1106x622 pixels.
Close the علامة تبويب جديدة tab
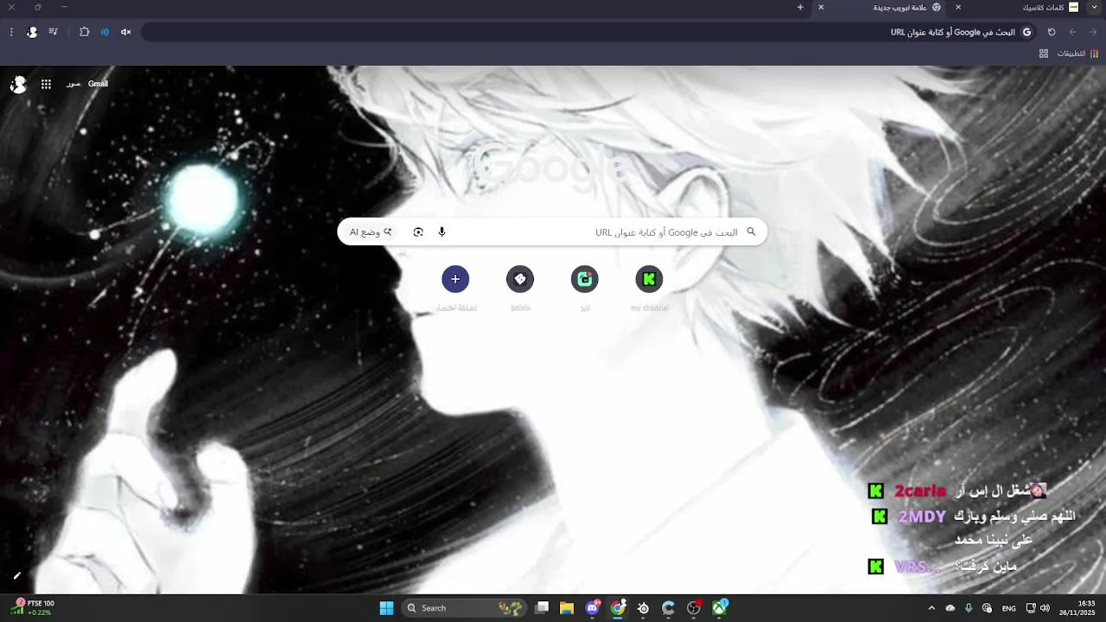pyautogui.click(x=821, y=7)
